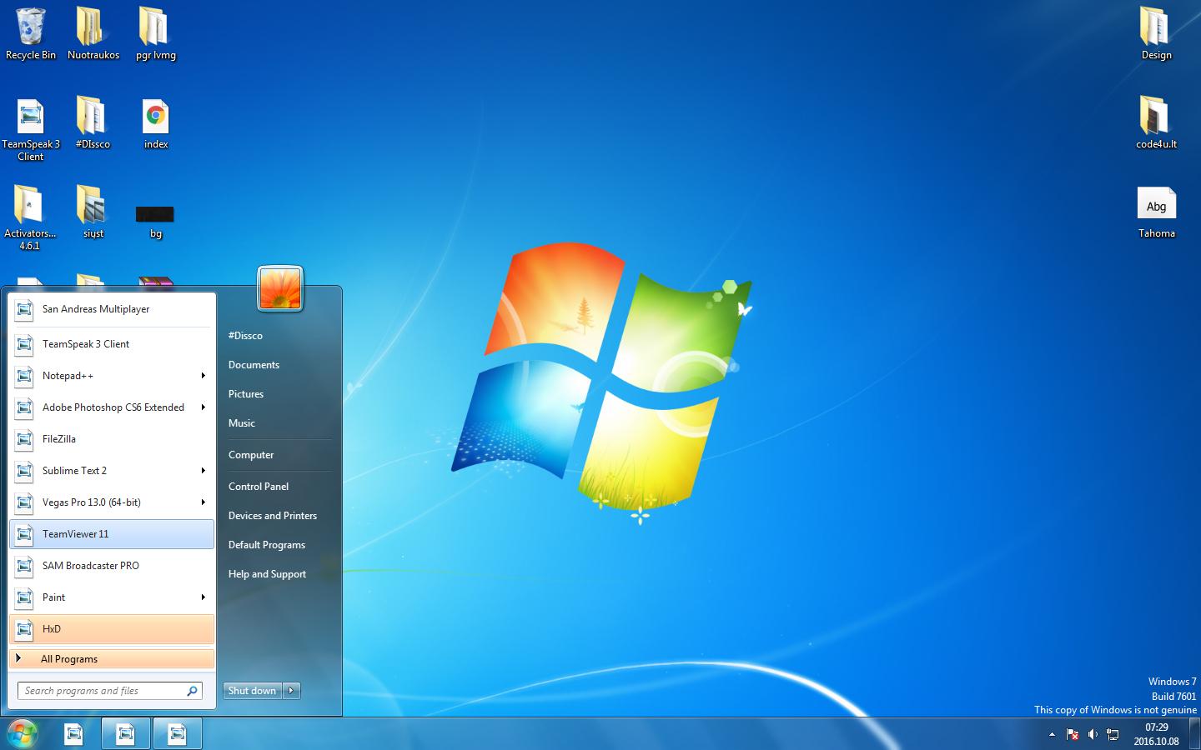This screenshot has width=1201, height=750.
Task: Launch Adobe Photoshop CS6 Extended
Action: click(x=112, y=407)
